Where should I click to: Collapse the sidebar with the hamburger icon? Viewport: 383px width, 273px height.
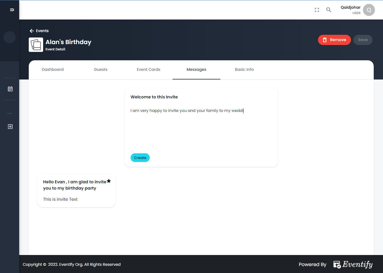tap(12, 10)
